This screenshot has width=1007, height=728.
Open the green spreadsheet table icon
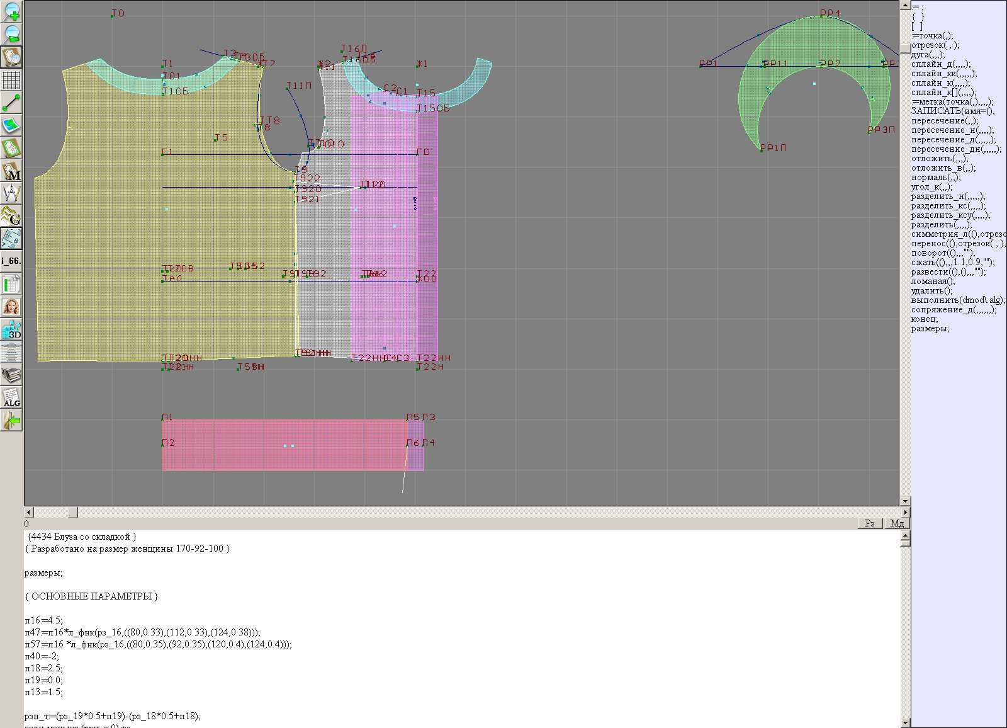coord(11,284)
